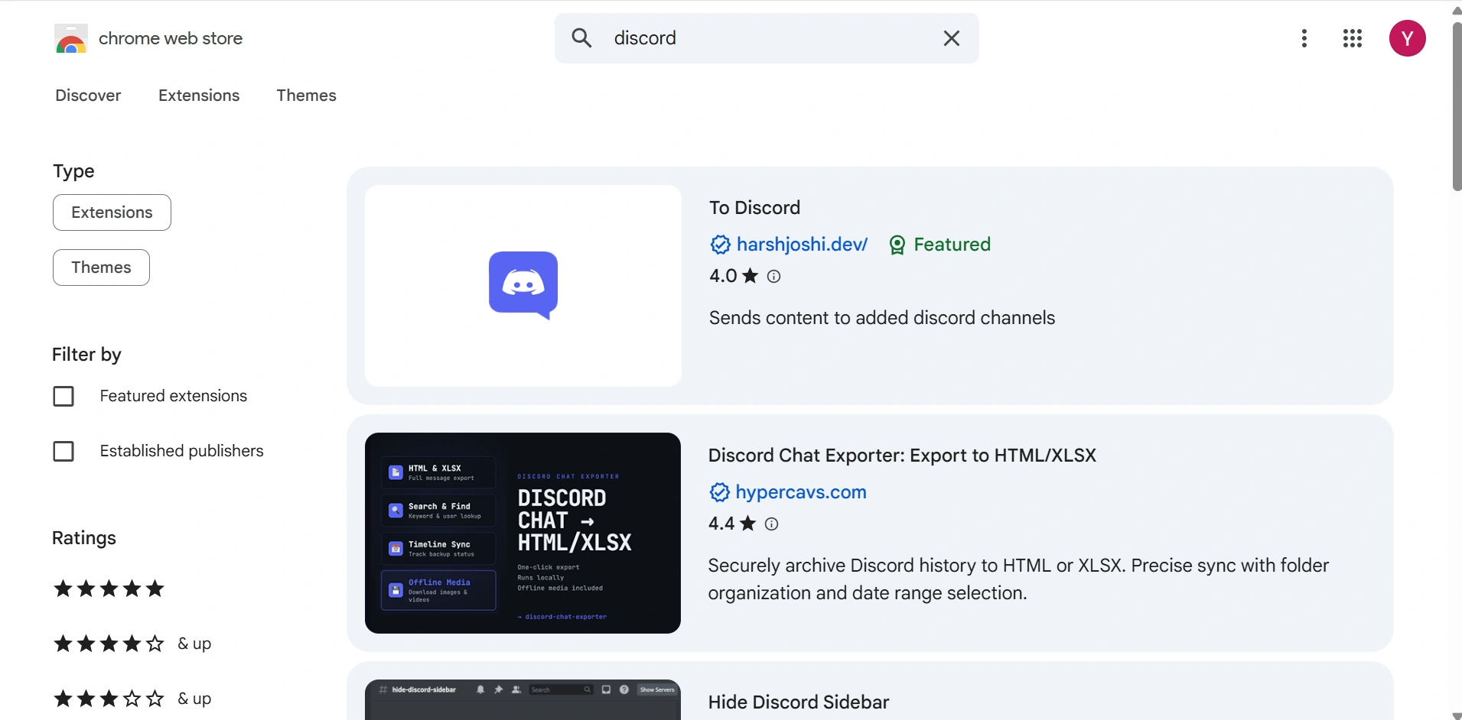Switch to the Extensions tab
Viewport: 1462px width, 720px height.
point(199,96)
